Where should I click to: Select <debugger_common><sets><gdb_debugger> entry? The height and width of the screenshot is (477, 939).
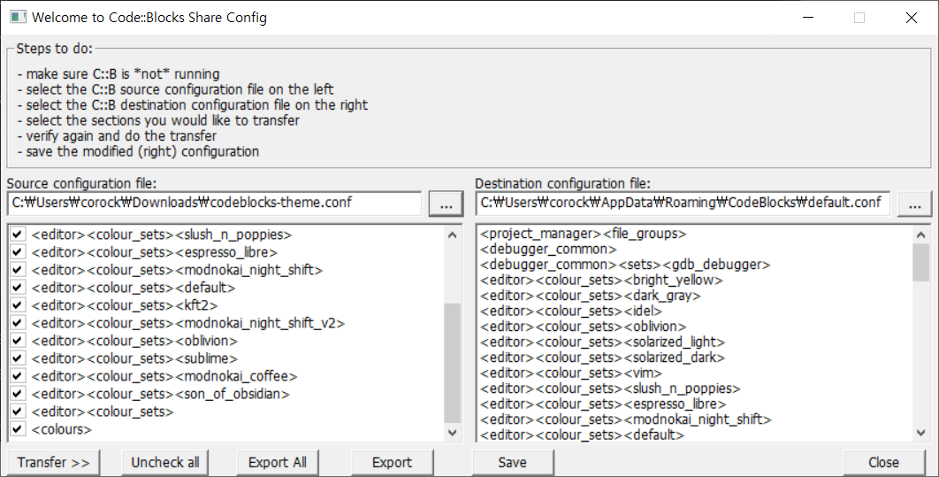point(625,265)
